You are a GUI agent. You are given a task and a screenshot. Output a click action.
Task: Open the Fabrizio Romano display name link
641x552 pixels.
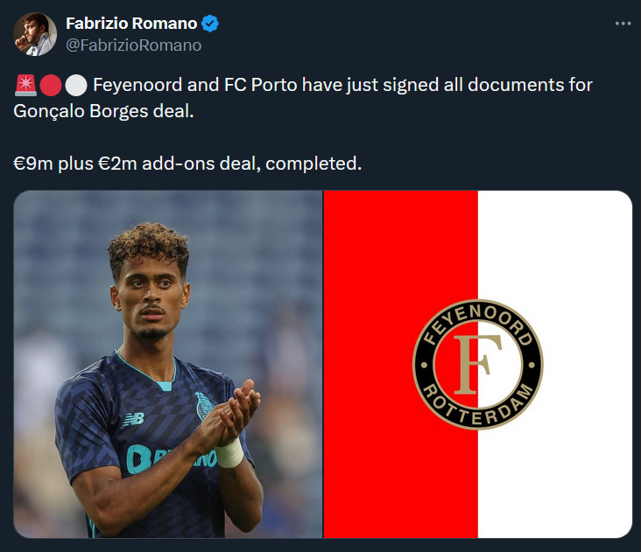[131, 24]
